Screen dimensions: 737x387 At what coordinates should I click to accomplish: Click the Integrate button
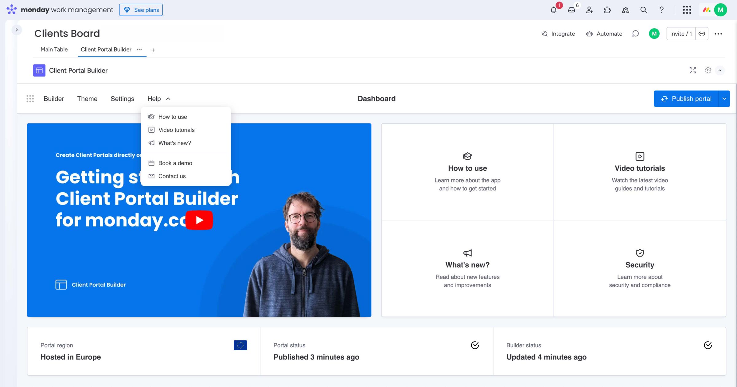pos(558,33)
